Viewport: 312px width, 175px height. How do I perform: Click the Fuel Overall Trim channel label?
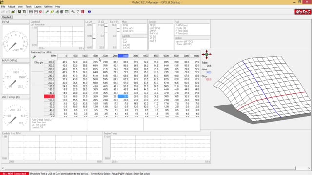tap(41, 120)
